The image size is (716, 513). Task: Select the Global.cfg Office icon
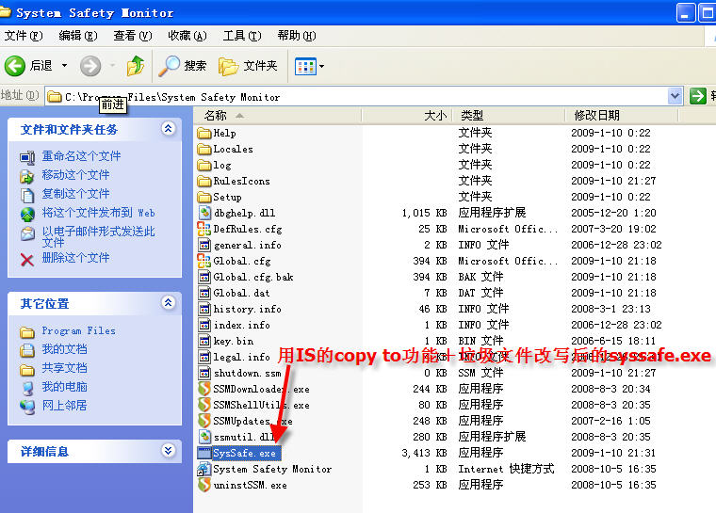point(204,261)
